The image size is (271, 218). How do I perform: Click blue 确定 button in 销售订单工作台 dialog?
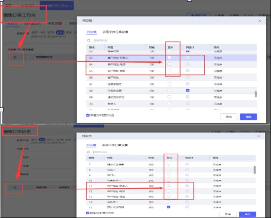click(x=248, y=117)
